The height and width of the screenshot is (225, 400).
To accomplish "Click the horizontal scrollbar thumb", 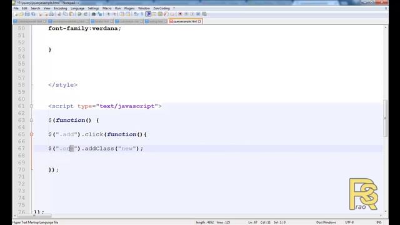I will tap(34, 216).
